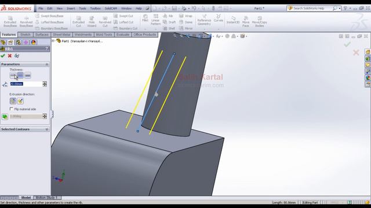Open Hole Wizard tool
This screenshot has height=208, width=371.
[92, 22]
